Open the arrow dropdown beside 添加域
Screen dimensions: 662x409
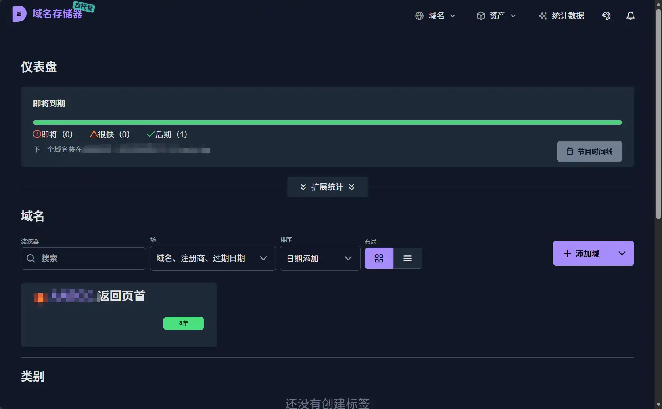622,253
